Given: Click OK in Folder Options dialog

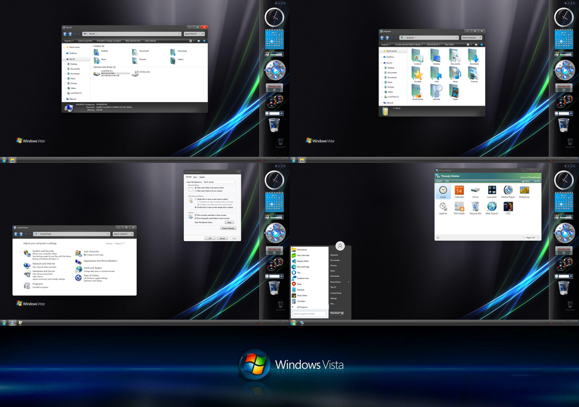Looking at the screenshot, I should point(210,239).
